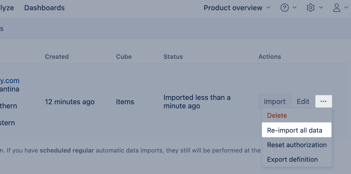Go to the Analyze tab
Viewport: 351px width, 174px height.
pyautogui.click(x=7, y=8)
